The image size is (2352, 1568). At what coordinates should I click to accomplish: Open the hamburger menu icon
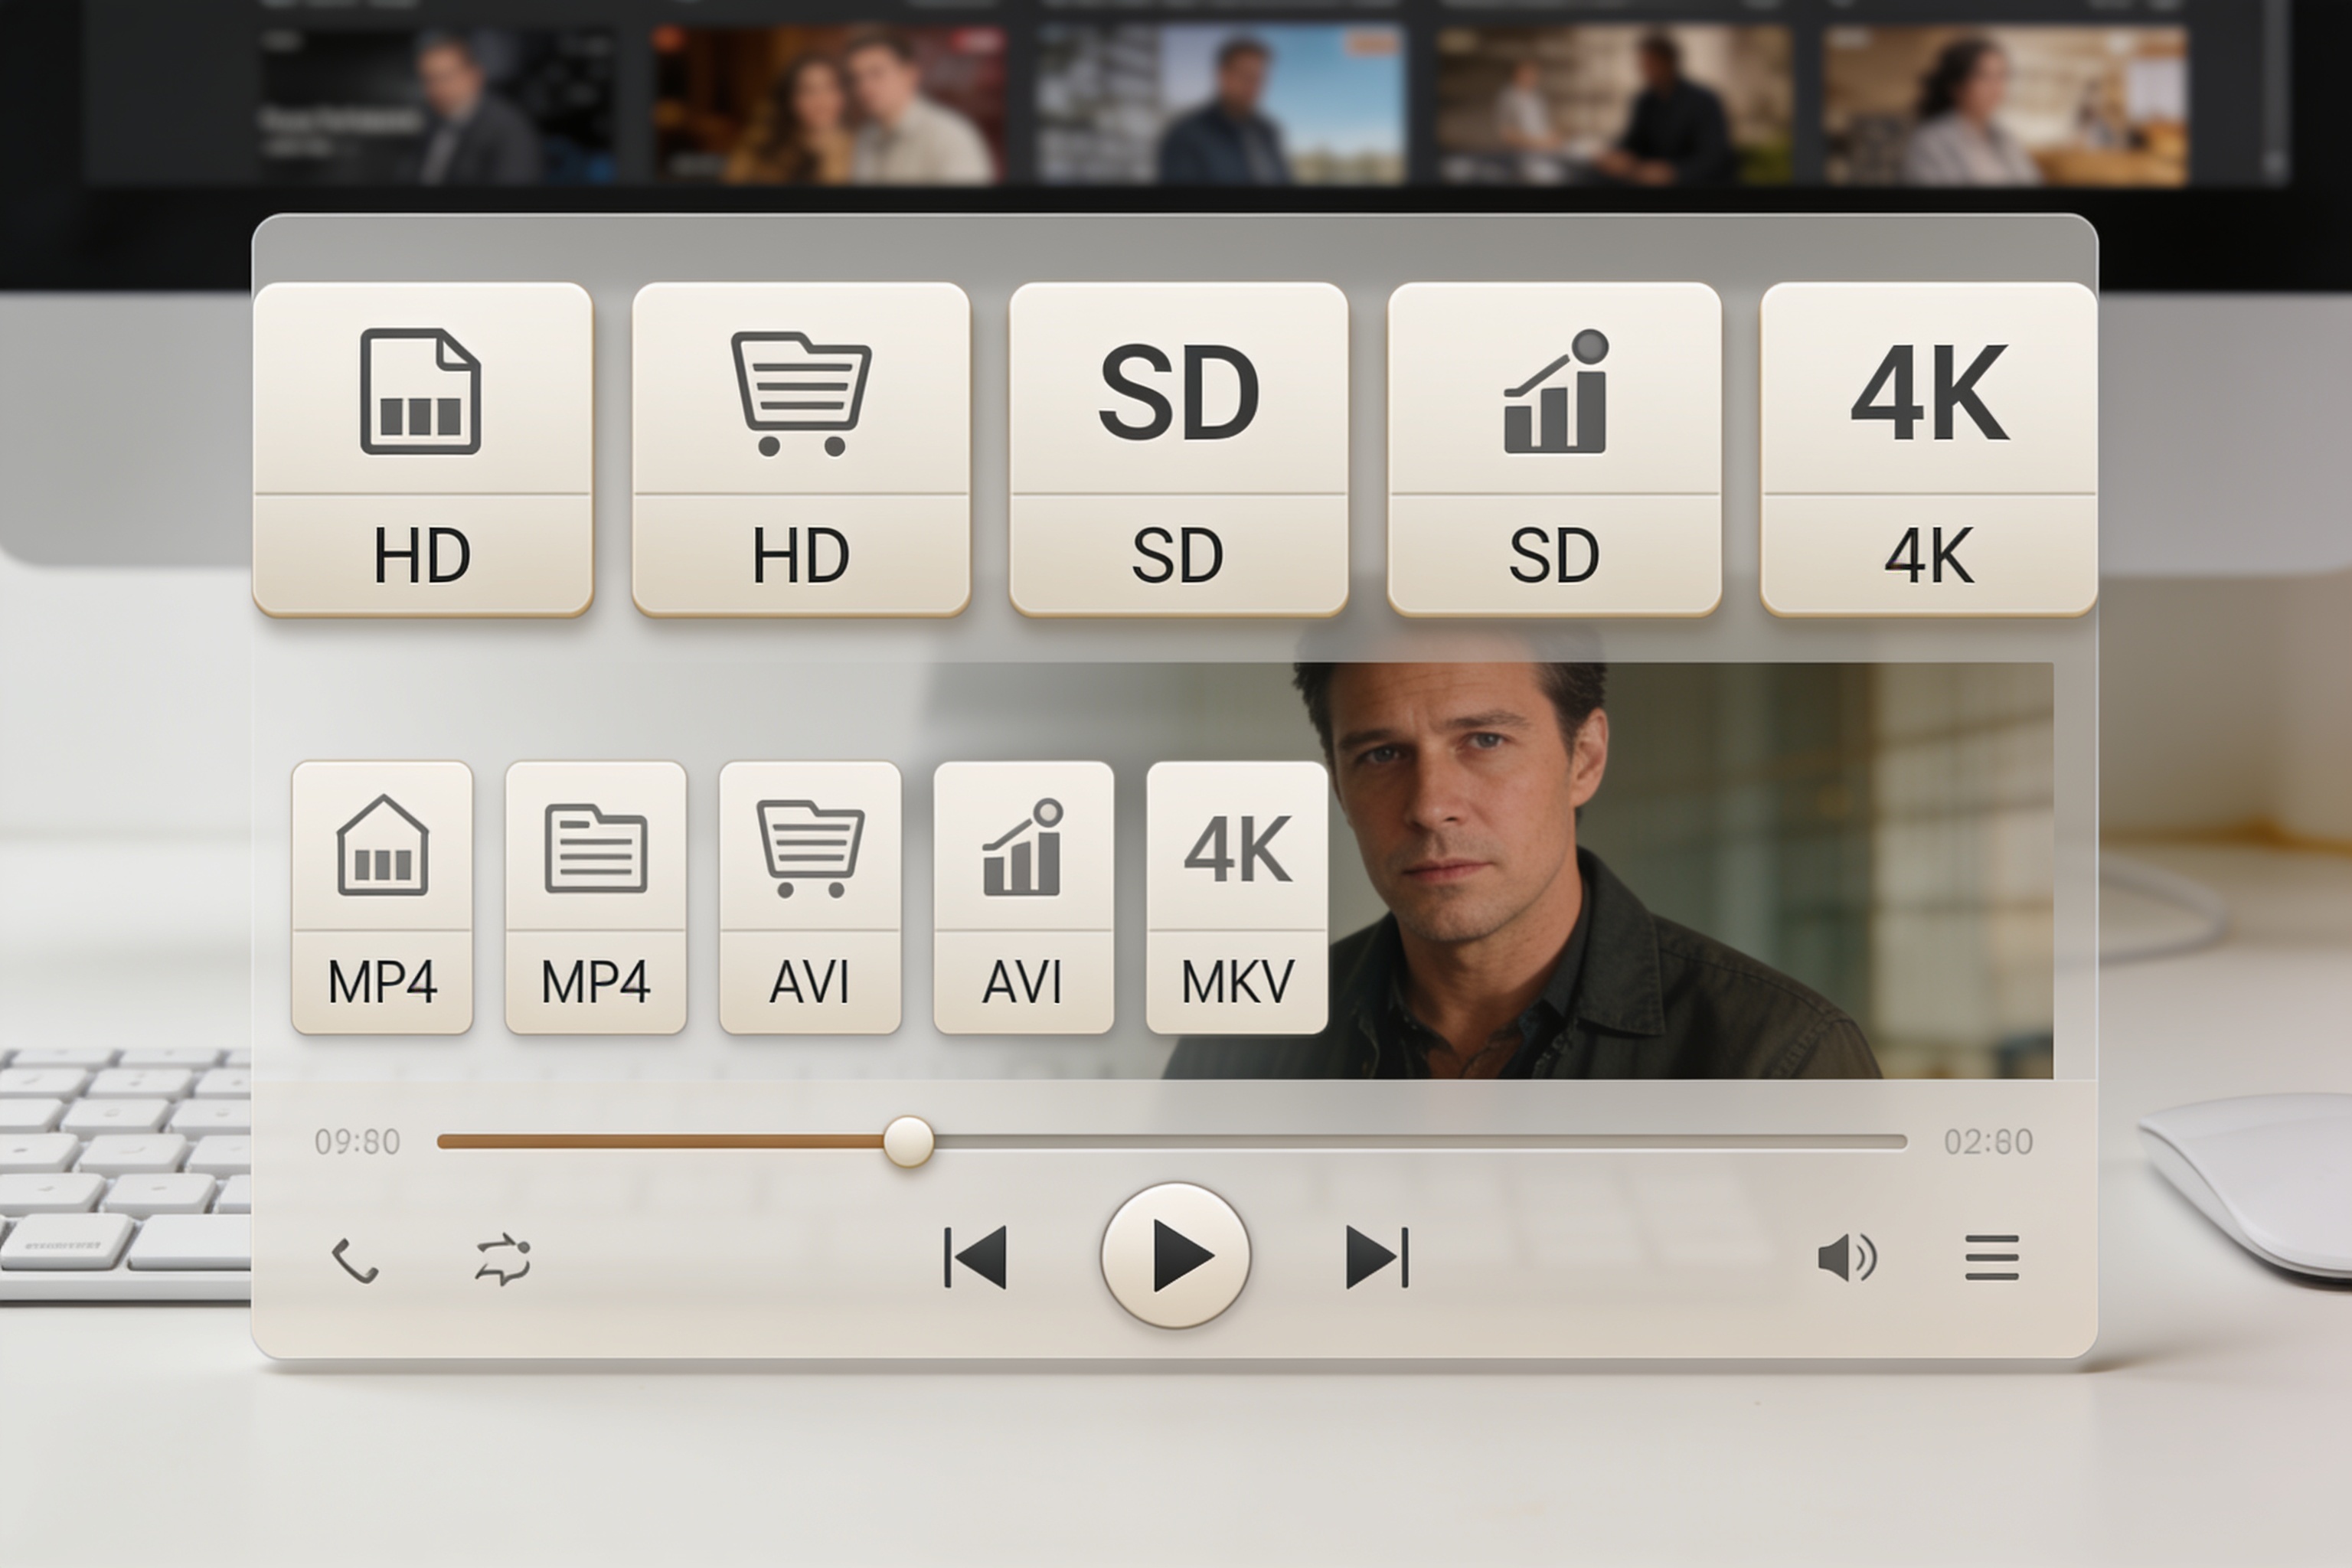point(1992,1257)
